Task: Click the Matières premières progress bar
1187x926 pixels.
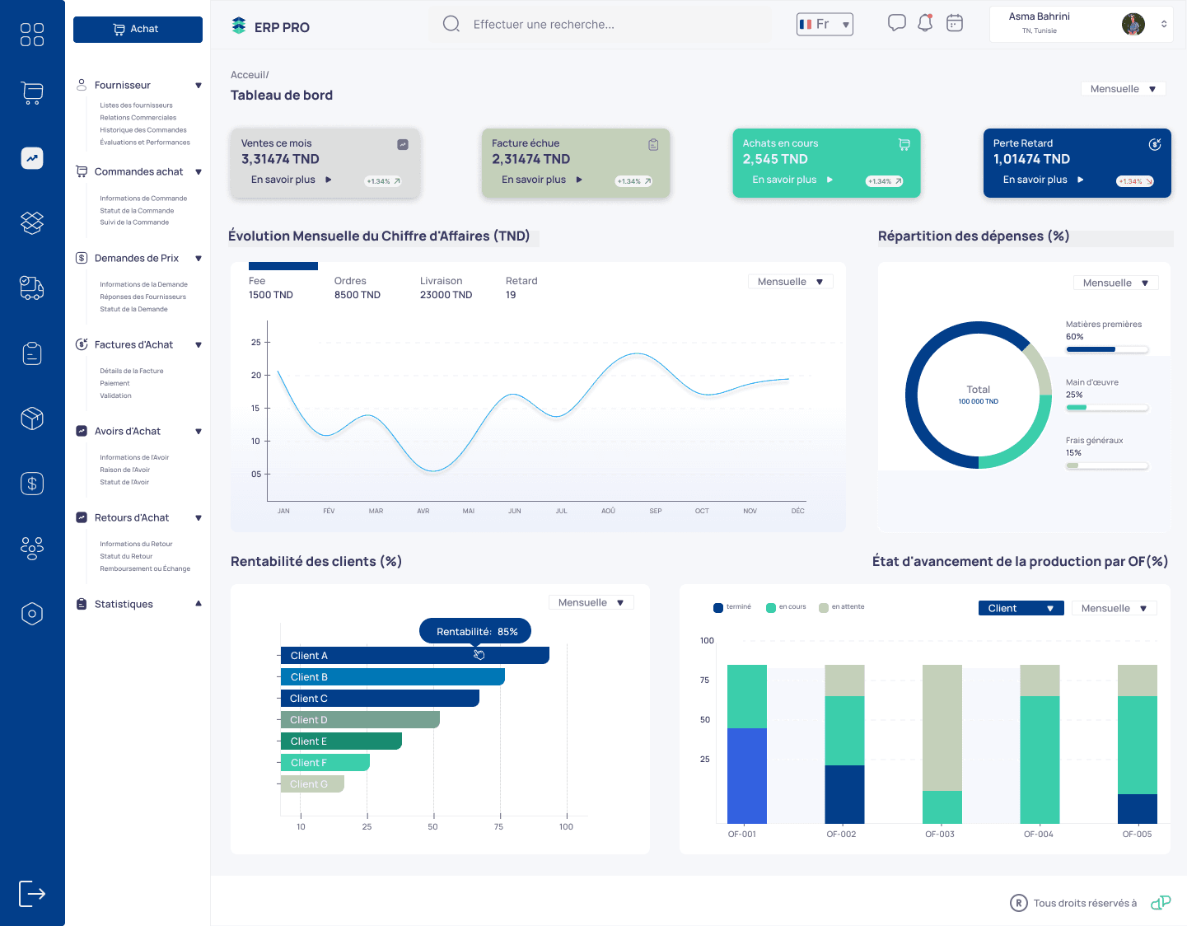Action: [1106, 349]
